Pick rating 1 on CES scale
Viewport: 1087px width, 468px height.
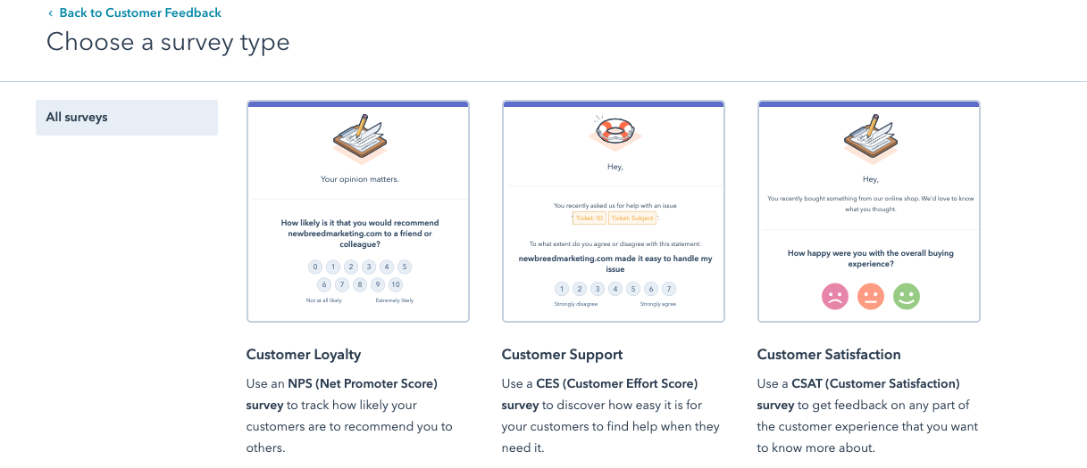[x=561, y=288]
